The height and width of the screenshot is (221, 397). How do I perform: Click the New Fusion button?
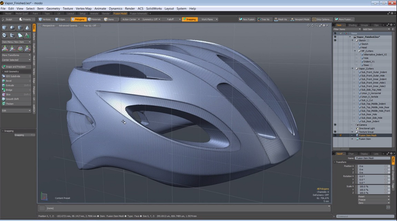point(247,19)
